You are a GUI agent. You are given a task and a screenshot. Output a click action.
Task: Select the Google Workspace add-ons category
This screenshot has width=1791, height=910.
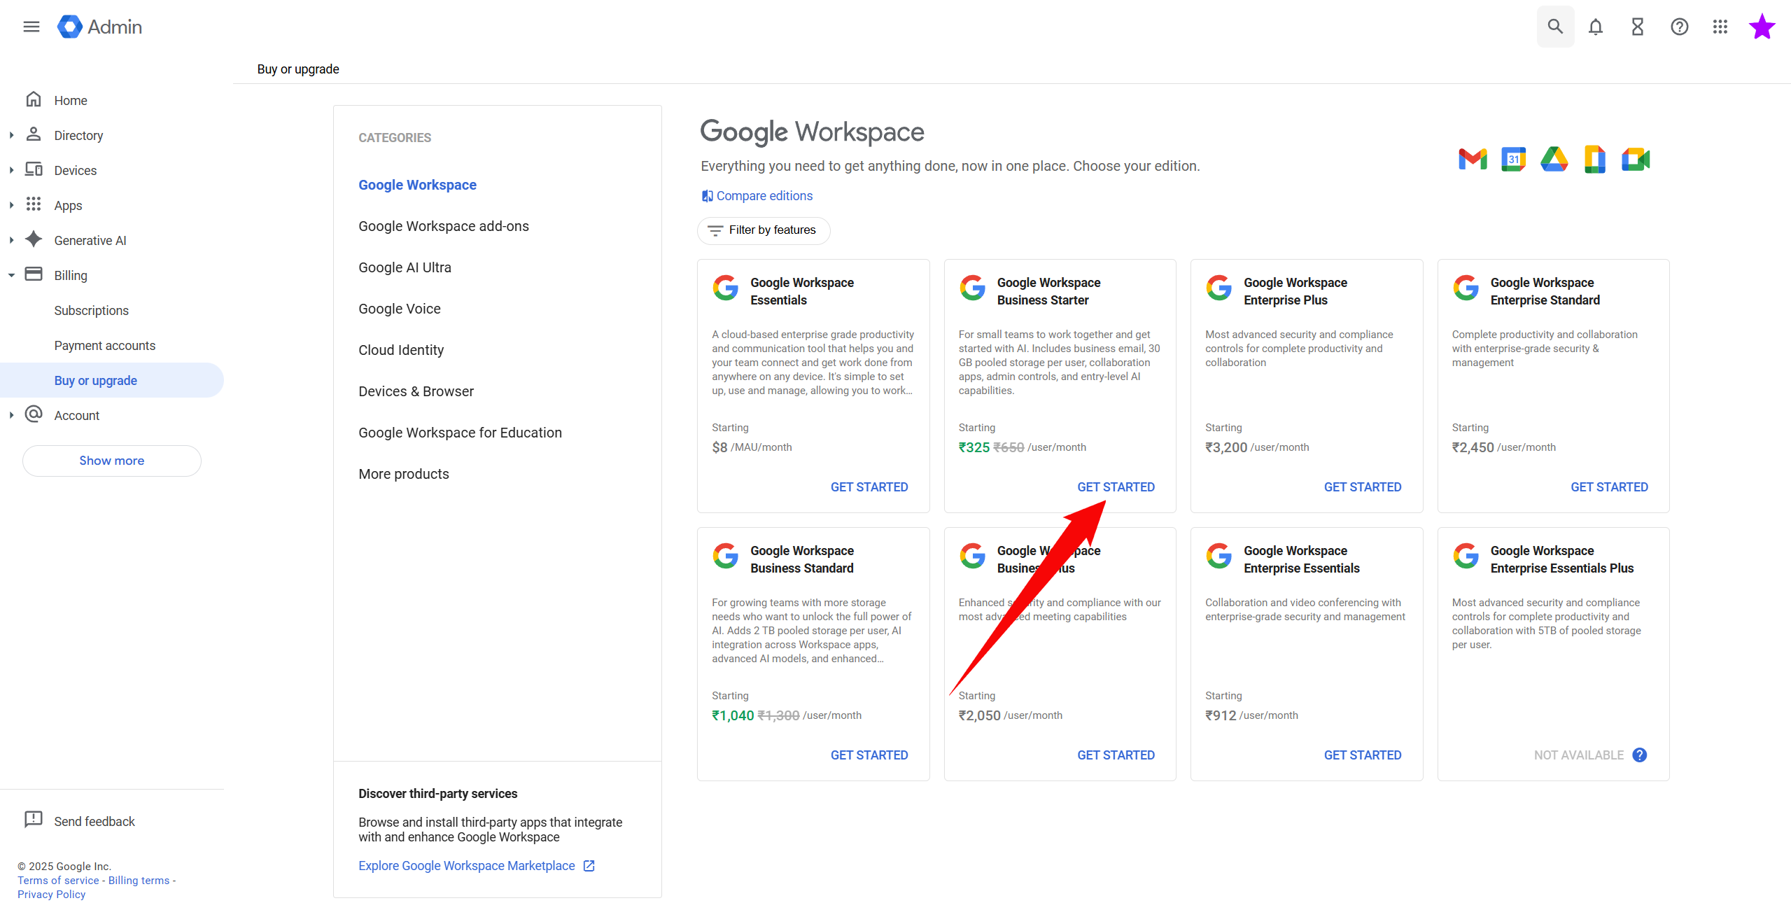coord(444,225)
